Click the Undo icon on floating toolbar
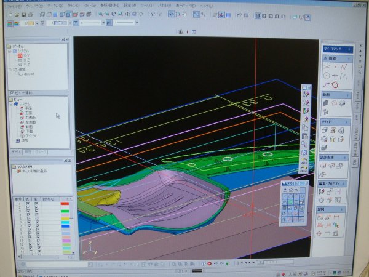Viewport: 369px width, 277px height. click(x=304, y=161)
